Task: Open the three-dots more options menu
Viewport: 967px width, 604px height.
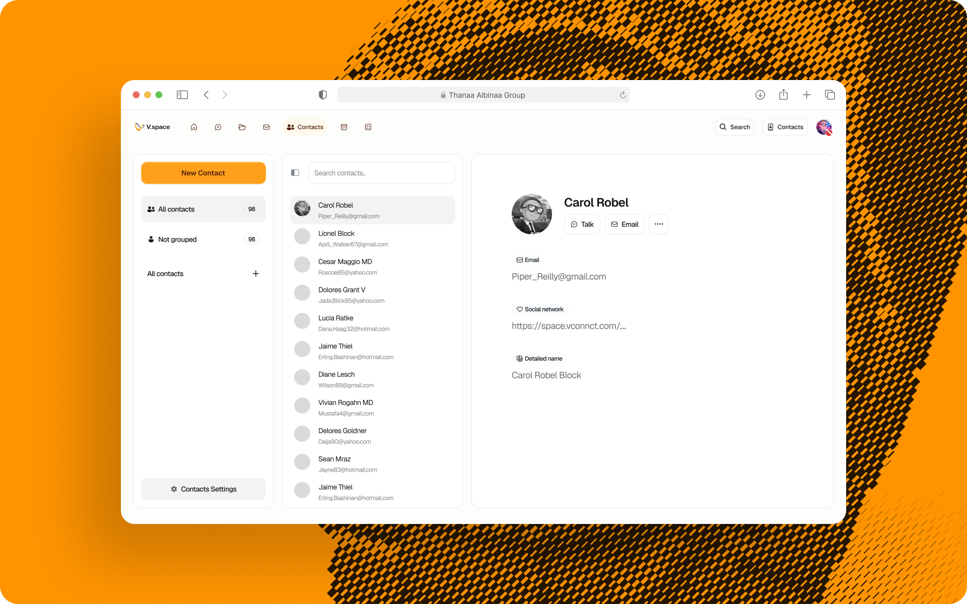Action: coord(659,224)
